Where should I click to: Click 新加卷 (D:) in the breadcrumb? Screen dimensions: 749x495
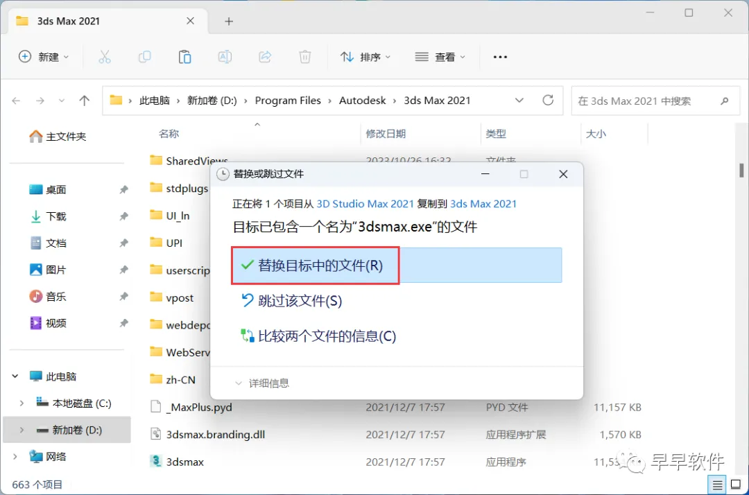click(x=212, y=101)
